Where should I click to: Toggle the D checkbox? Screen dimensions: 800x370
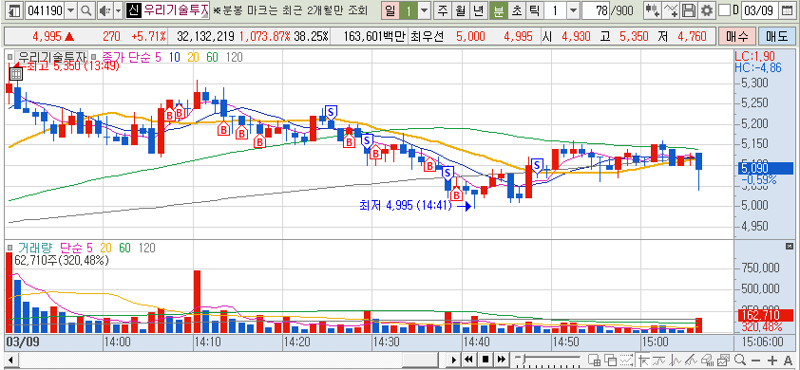(x=724, y=9)
